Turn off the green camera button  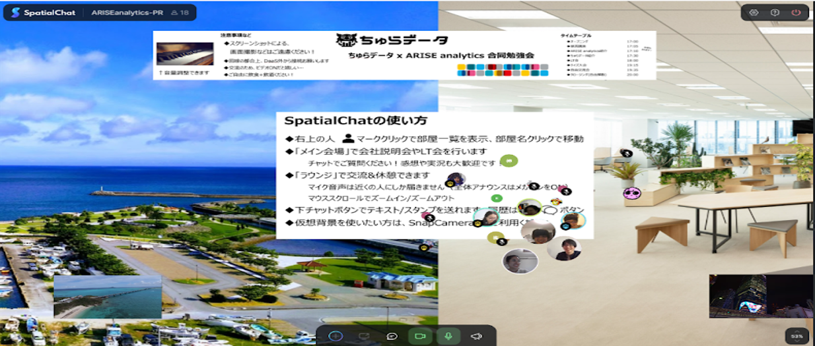click(x=419, y=335)
